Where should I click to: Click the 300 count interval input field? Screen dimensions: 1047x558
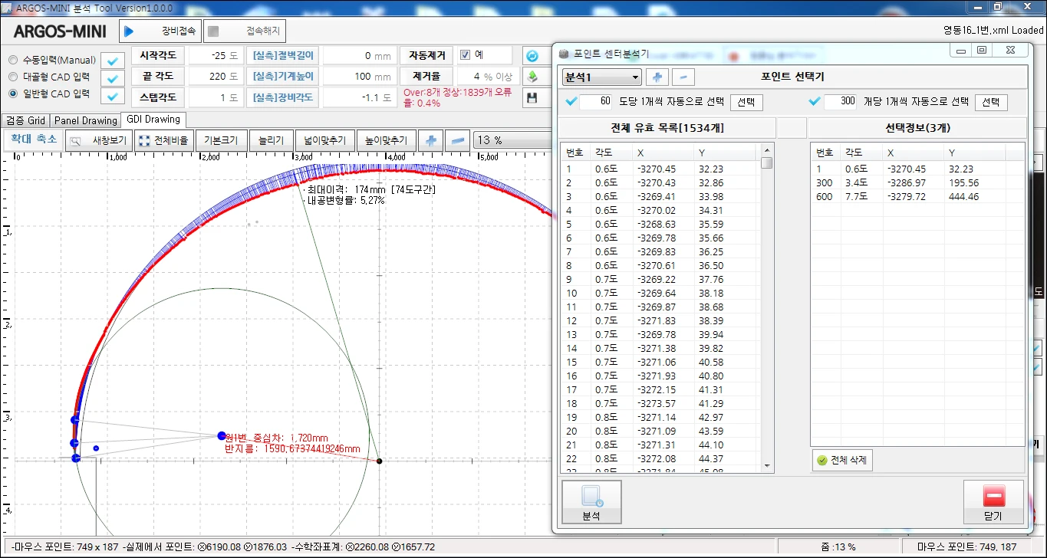[840, 101]
